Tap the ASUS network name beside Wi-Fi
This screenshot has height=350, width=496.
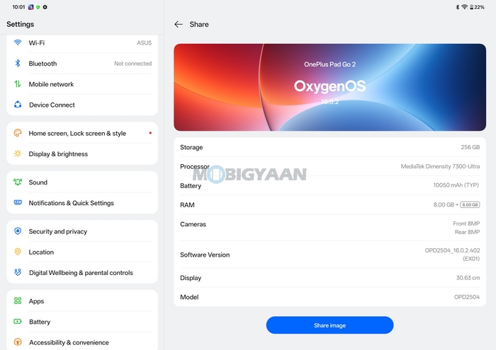pyautogui.click(x=145, y=42)
